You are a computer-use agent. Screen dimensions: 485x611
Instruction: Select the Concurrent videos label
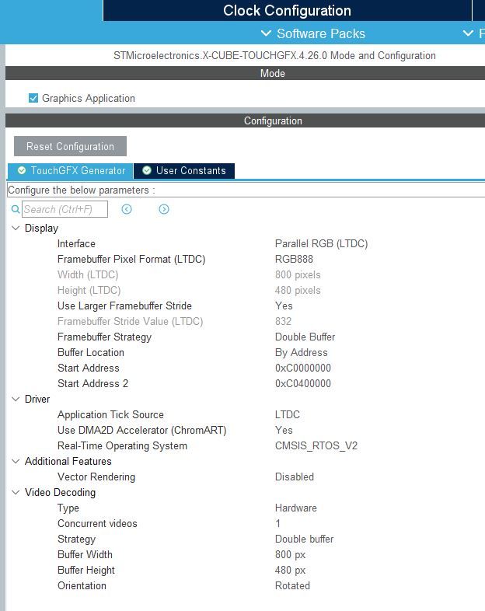pos(97,523)
